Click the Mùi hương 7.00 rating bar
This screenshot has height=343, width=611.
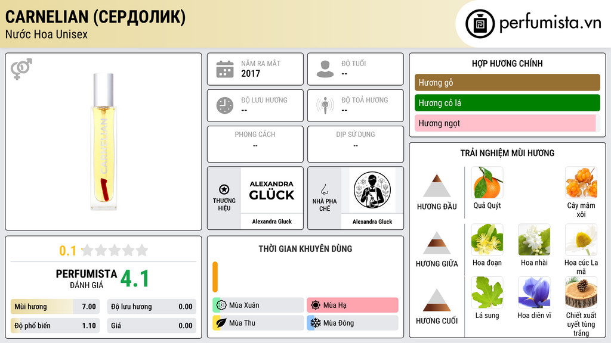pos(55,307)
